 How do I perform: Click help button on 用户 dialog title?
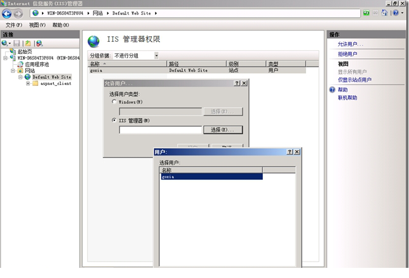[x=290, y=152]
